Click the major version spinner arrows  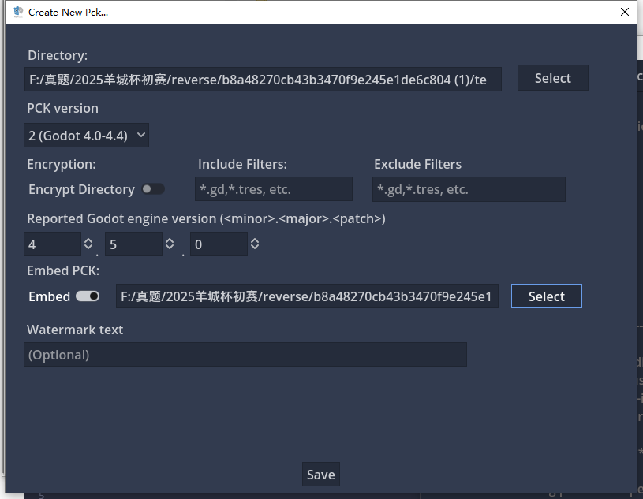click(x=169, y=244)
